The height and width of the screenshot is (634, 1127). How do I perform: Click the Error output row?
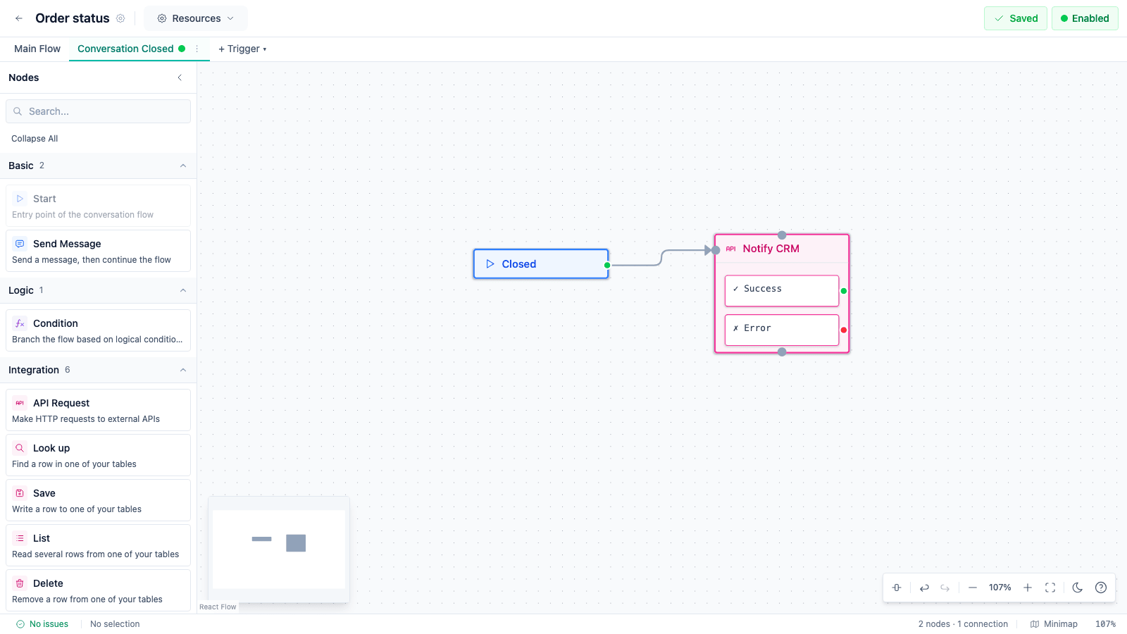click(782, 330)
